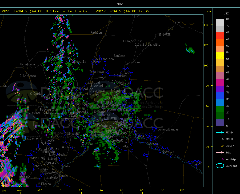
Task: Select the dusty pink 45-42 dBZ swatch
Action: 220,76
